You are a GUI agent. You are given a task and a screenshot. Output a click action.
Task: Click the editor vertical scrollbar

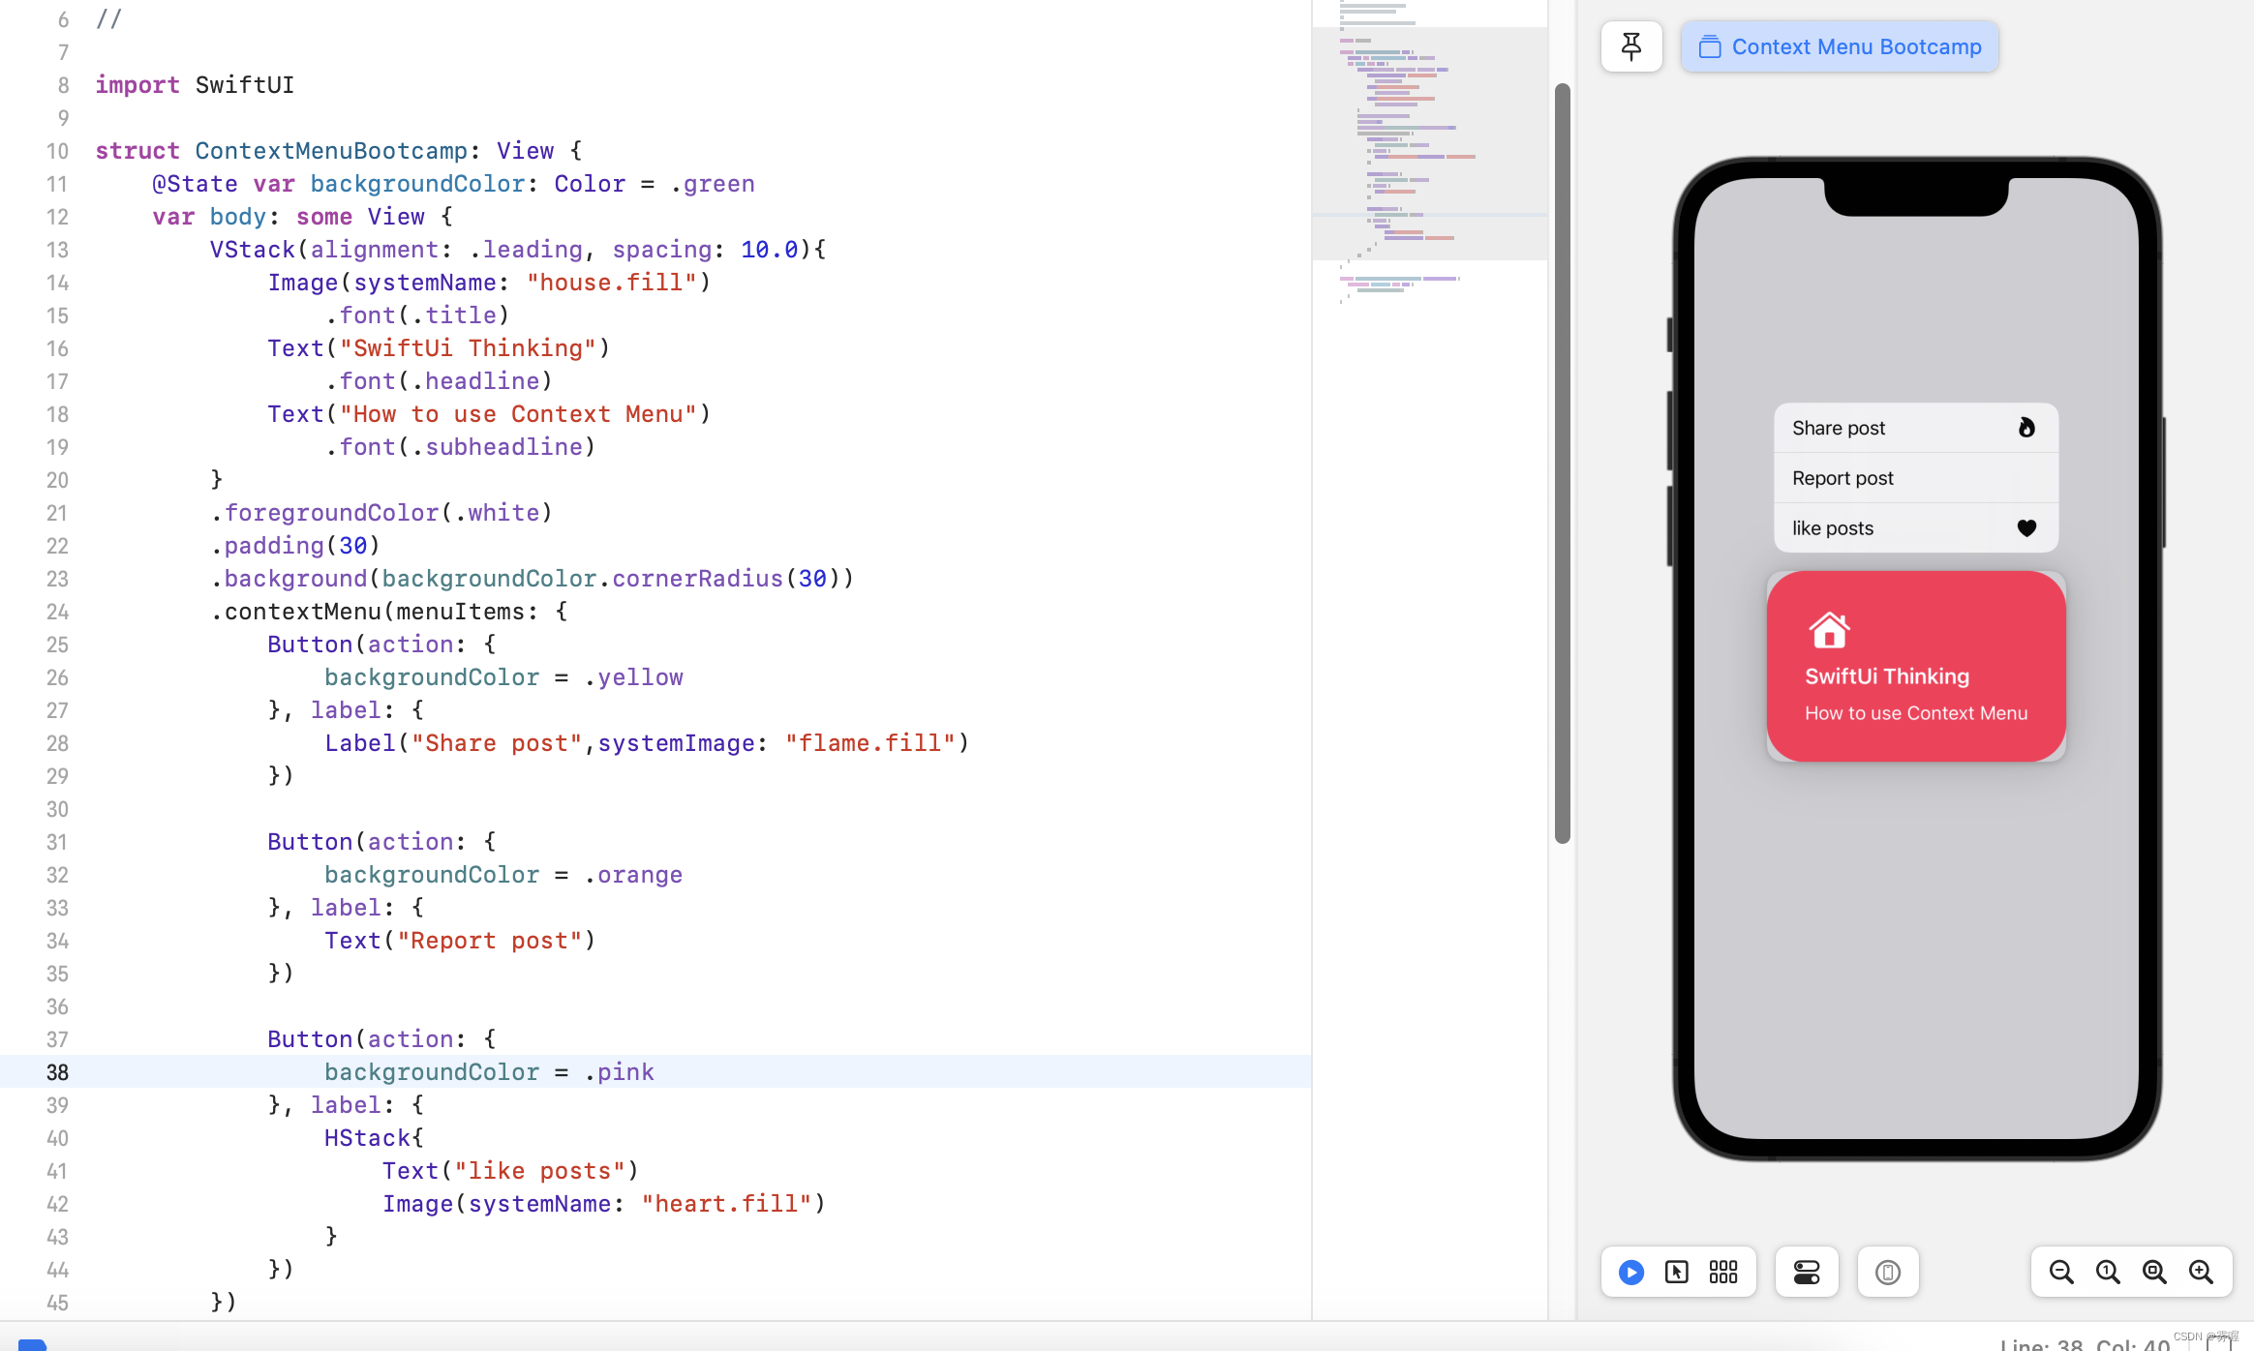click(x=1562, y=463)
